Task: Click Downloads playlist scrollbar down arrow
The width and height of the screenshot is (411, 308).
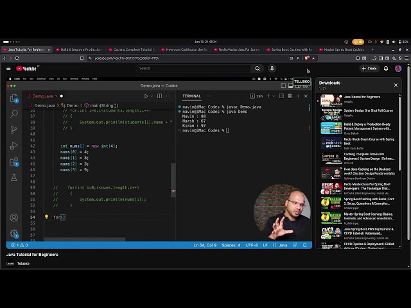Action: 399,246
